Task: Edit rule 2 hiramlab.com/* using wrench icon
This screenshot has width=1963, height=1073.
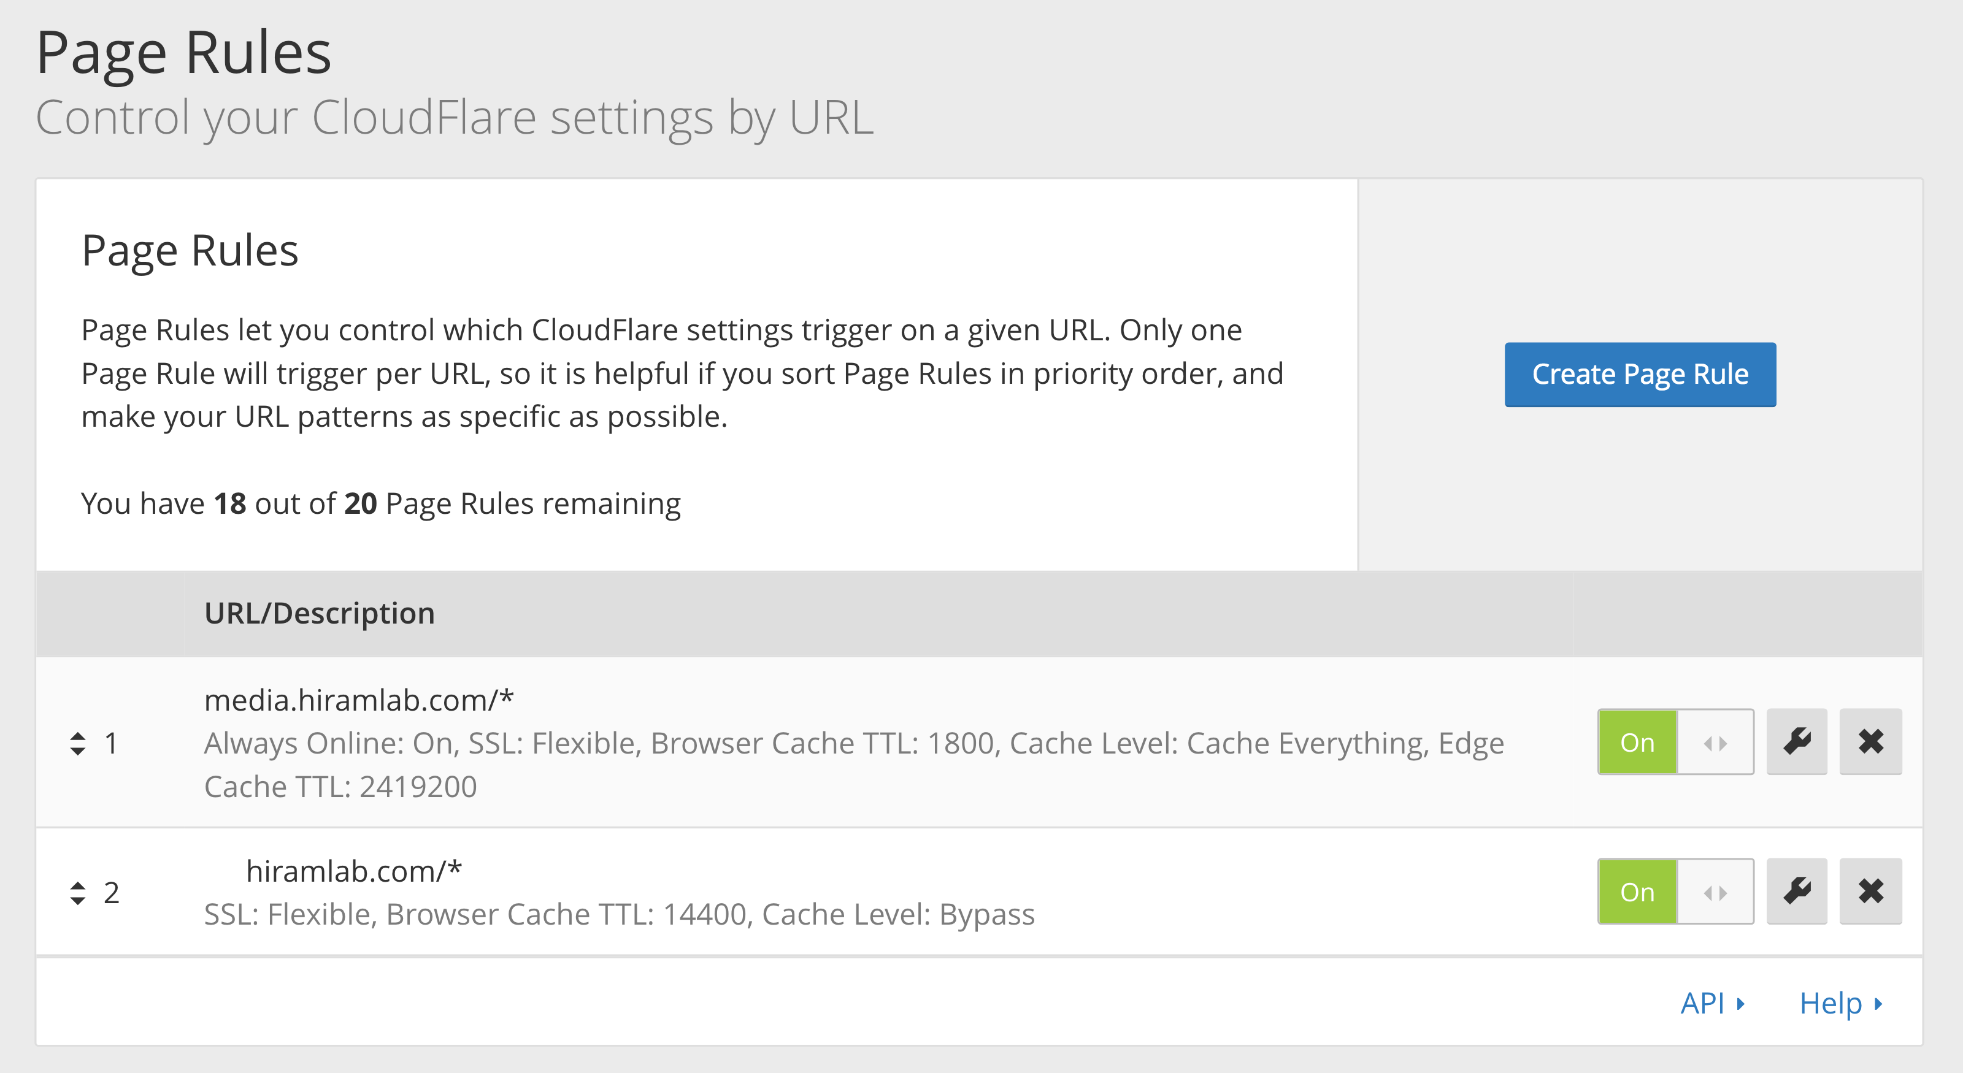Action: (x=1797, y=891)
